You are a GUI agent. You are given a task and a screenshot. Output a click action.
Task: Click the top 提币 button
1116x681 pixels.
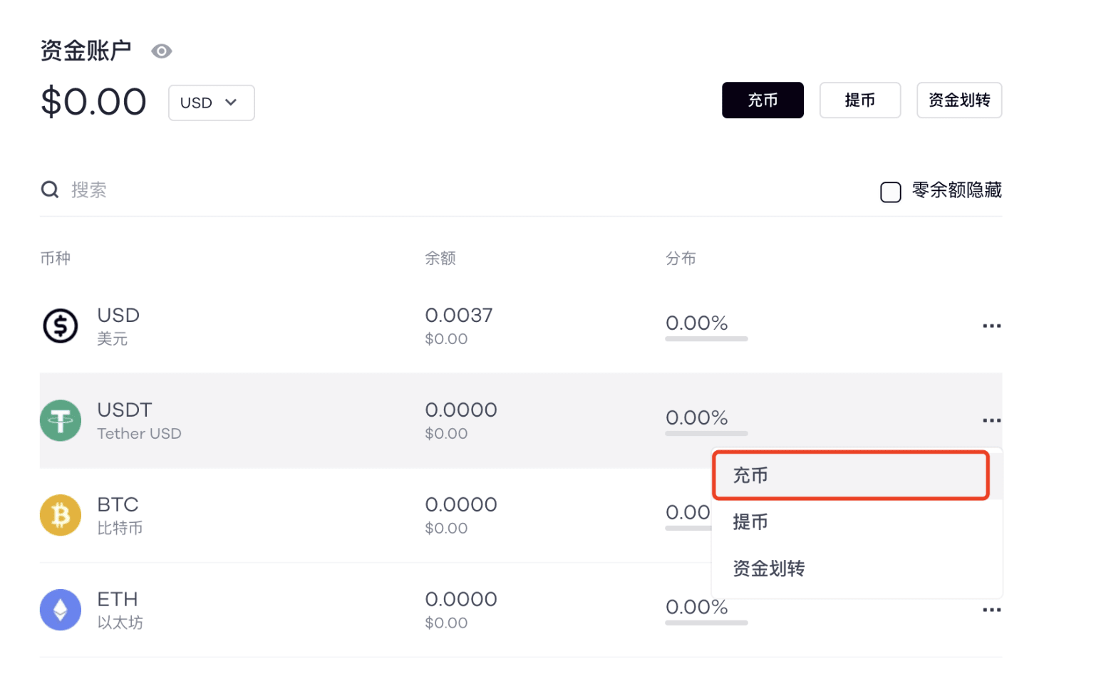click(860, 100)
